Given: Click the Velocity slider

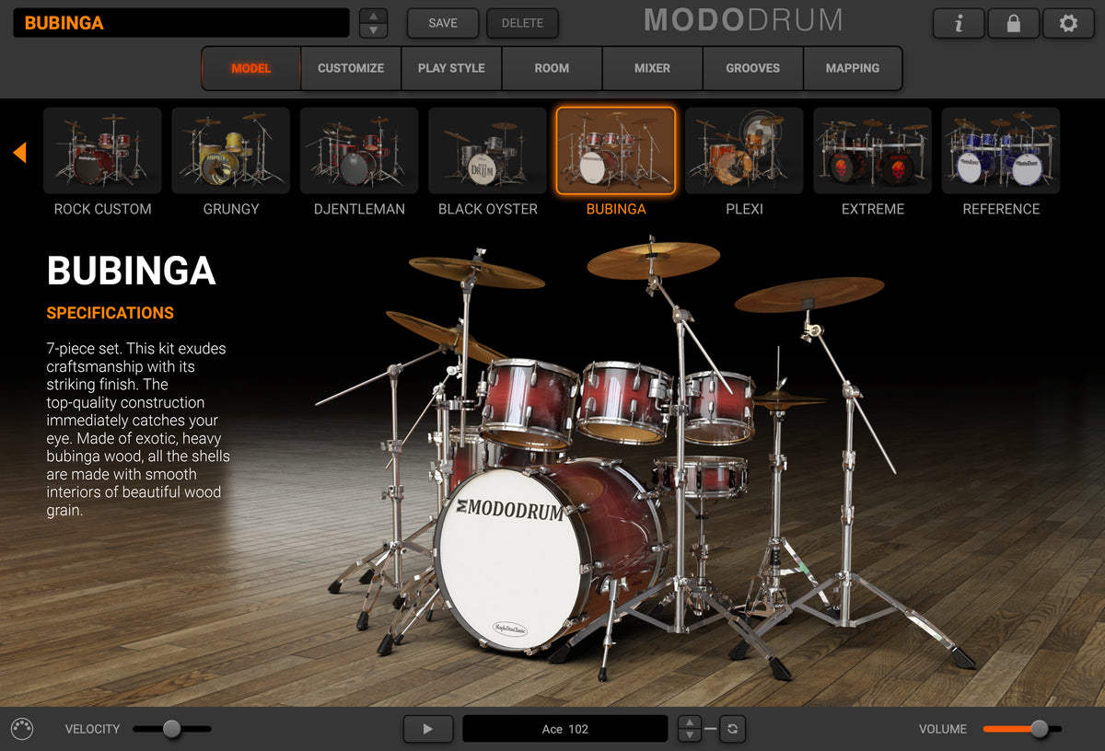Looking at the screenshot, I should tap(172, 729).
